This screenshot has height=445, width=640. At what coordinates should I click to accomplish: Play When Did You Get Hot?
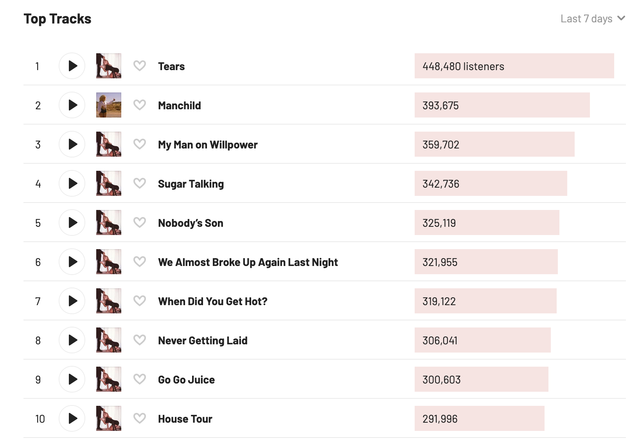[72, 301]
